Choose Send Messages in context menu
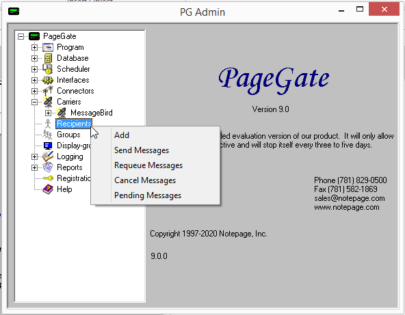The image size is (405, 315). pos(155,150)
